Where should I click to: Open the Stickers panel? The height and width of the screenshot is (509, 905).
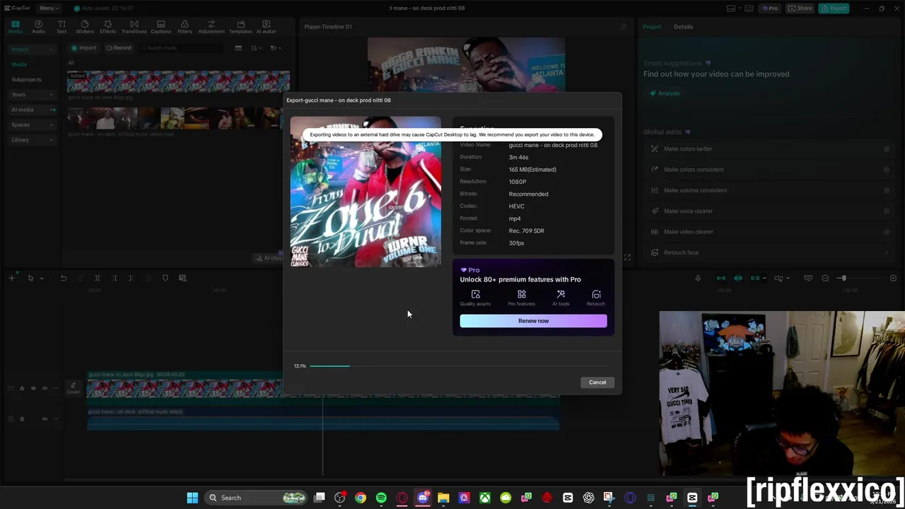(x=85, y=27)
